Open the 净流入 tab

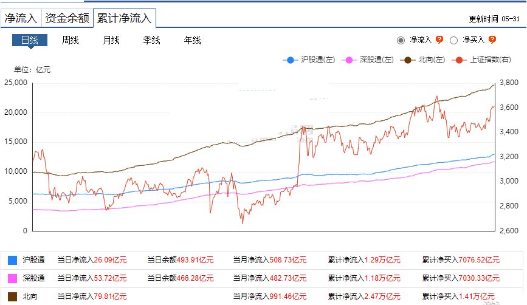[x=21, y=18]
